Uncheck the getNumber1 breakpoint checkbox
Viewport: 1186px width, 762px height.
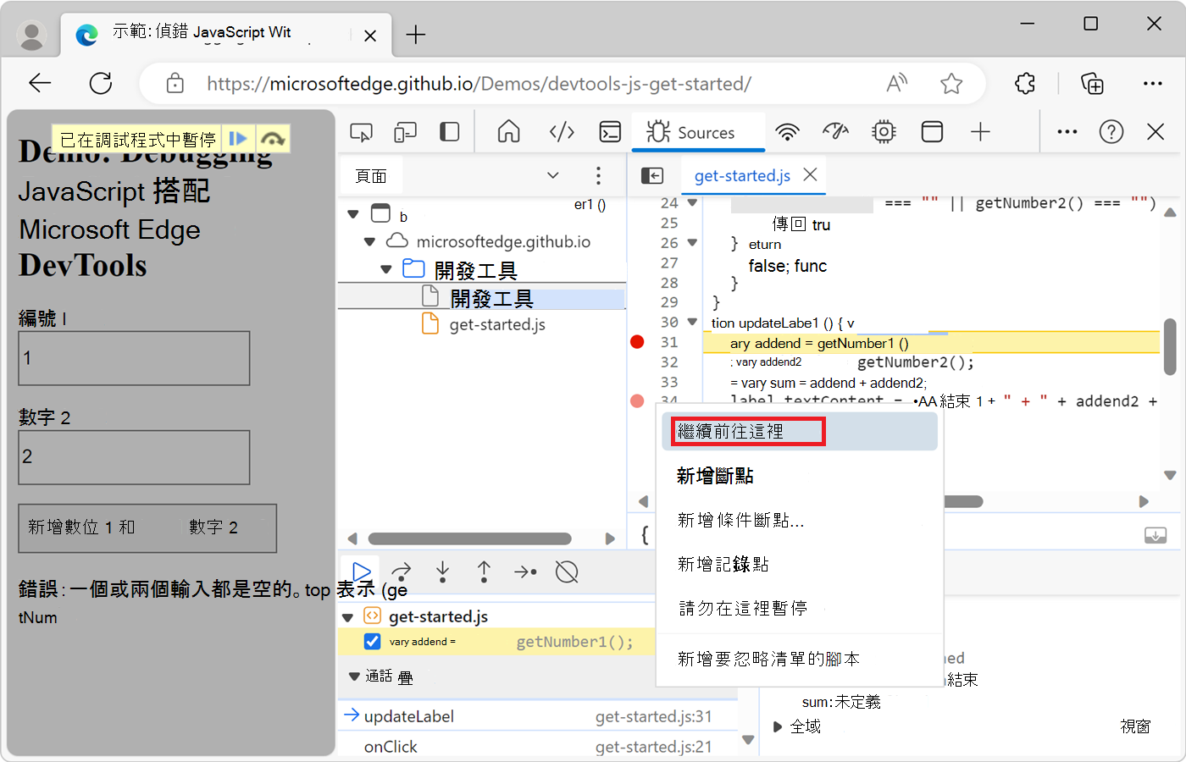372,642
